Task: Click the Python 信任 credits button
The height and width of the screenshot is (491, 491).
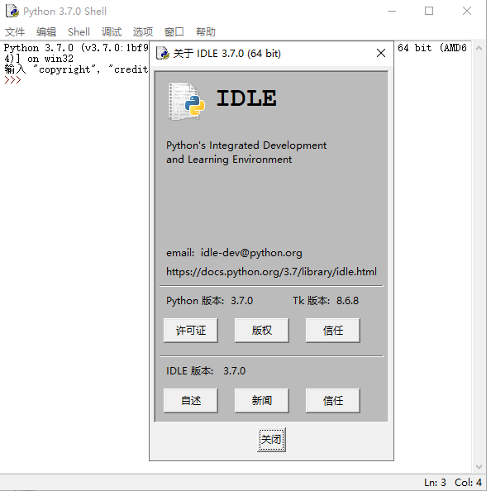Action: [x=333, y=331]
